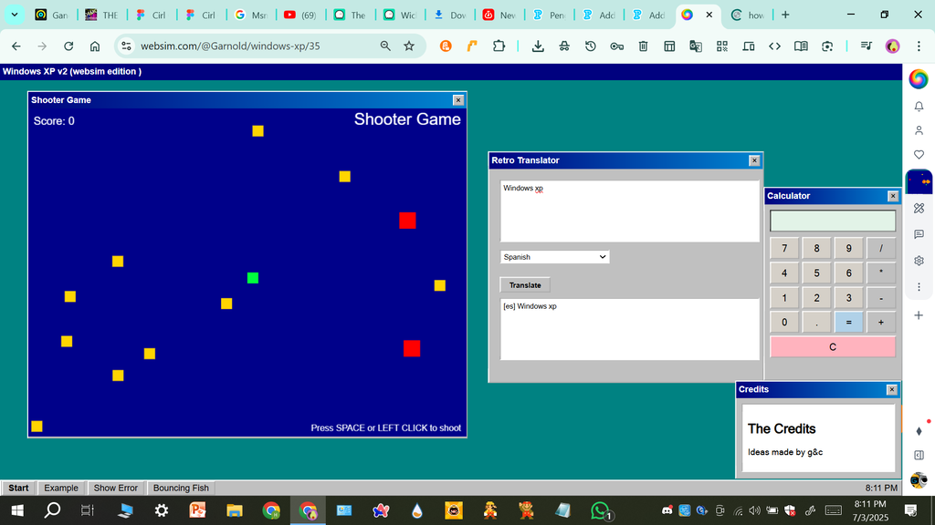Viewport: 935px width, 525px height.
Task: Click the Retro Translator input text area
Action: coord(629,211)
